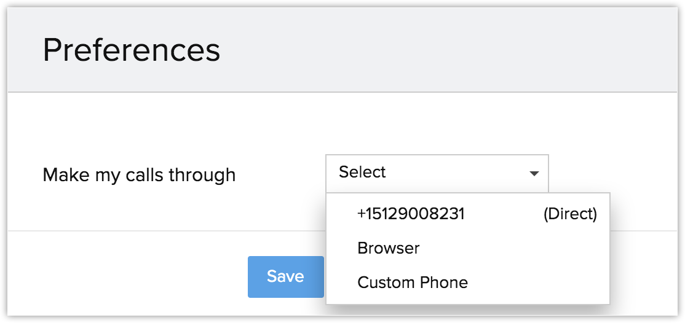The image size is (685, 323).
Task: Click the "Make my calls through" label
Action: pyautogui.click(x=139, y=175)
